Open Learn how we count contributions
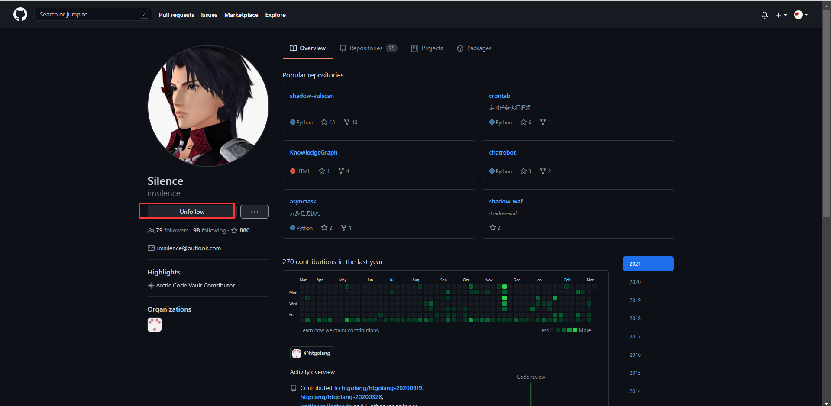 point(340,330)
